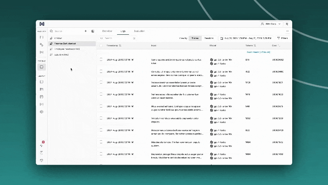328x185 pixels.
Task: Open the concentric circle target icon in sidebar
Action: 42,112
